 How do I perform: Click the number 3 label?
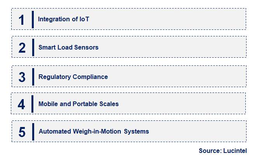click(22, 77)
